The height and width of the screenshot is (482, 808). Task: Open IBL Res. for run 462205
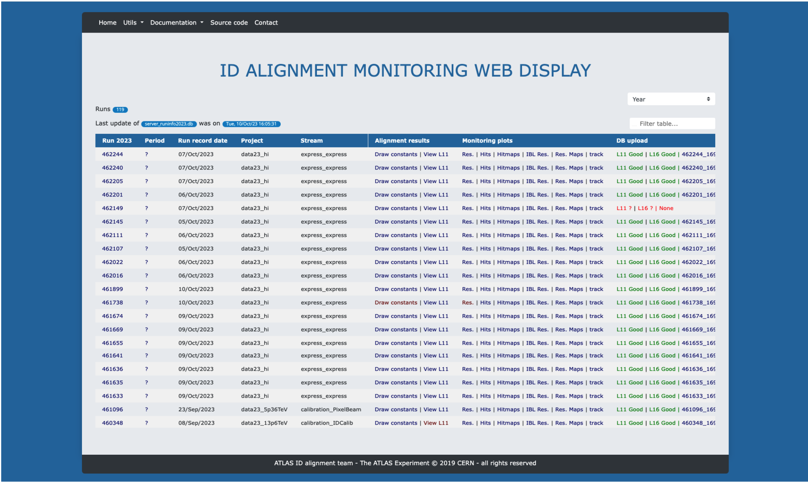(537, 181)
